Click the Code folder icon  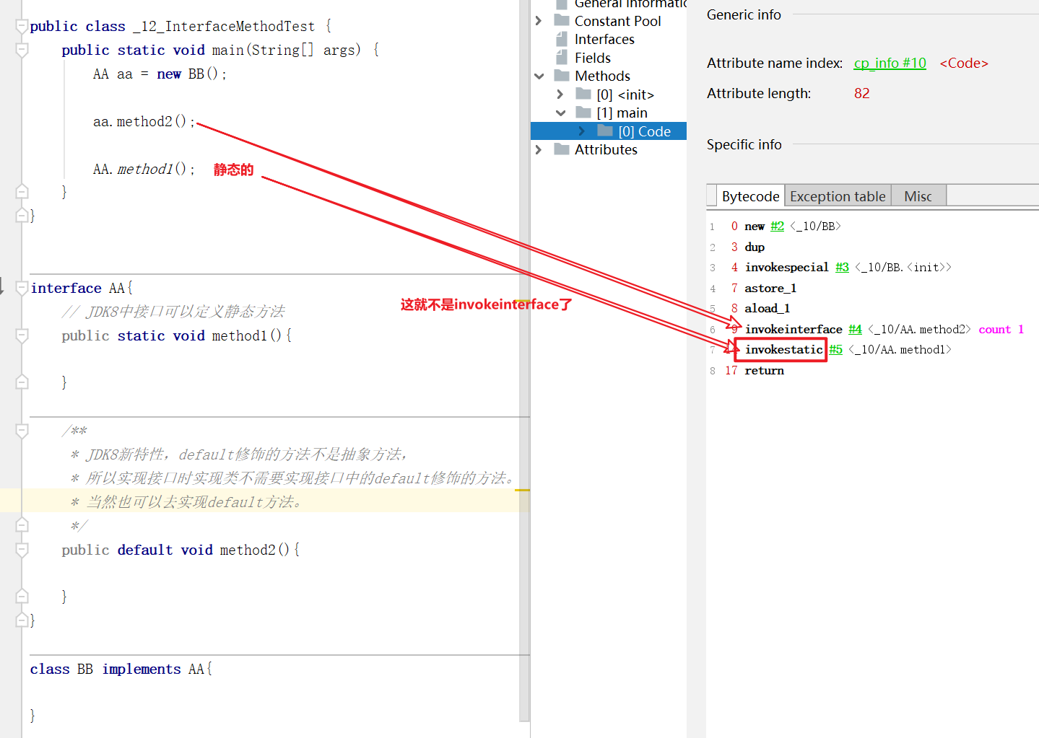[x=605, y=131]
